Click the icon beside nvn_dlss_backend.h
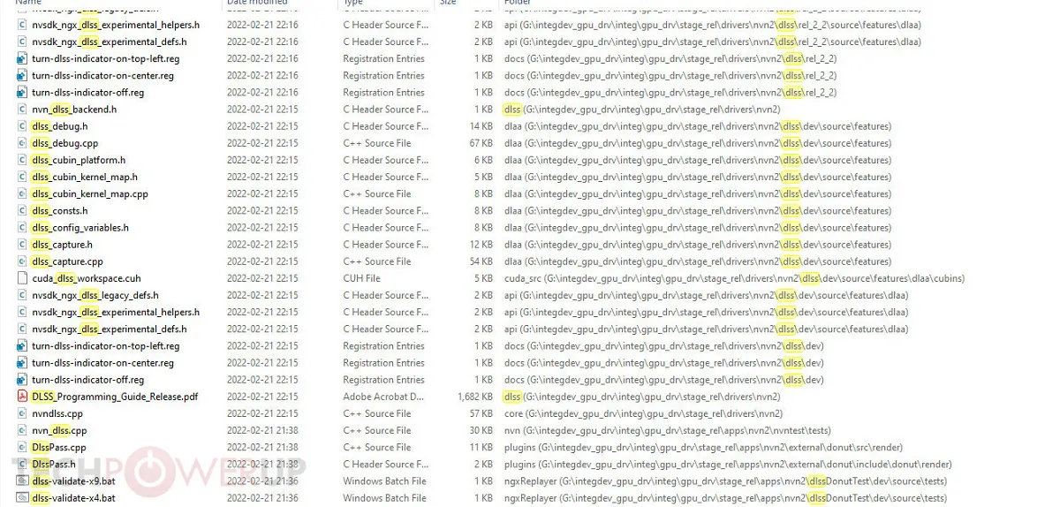Viewport: 1060px width, 507px height. tap(23, 110)
